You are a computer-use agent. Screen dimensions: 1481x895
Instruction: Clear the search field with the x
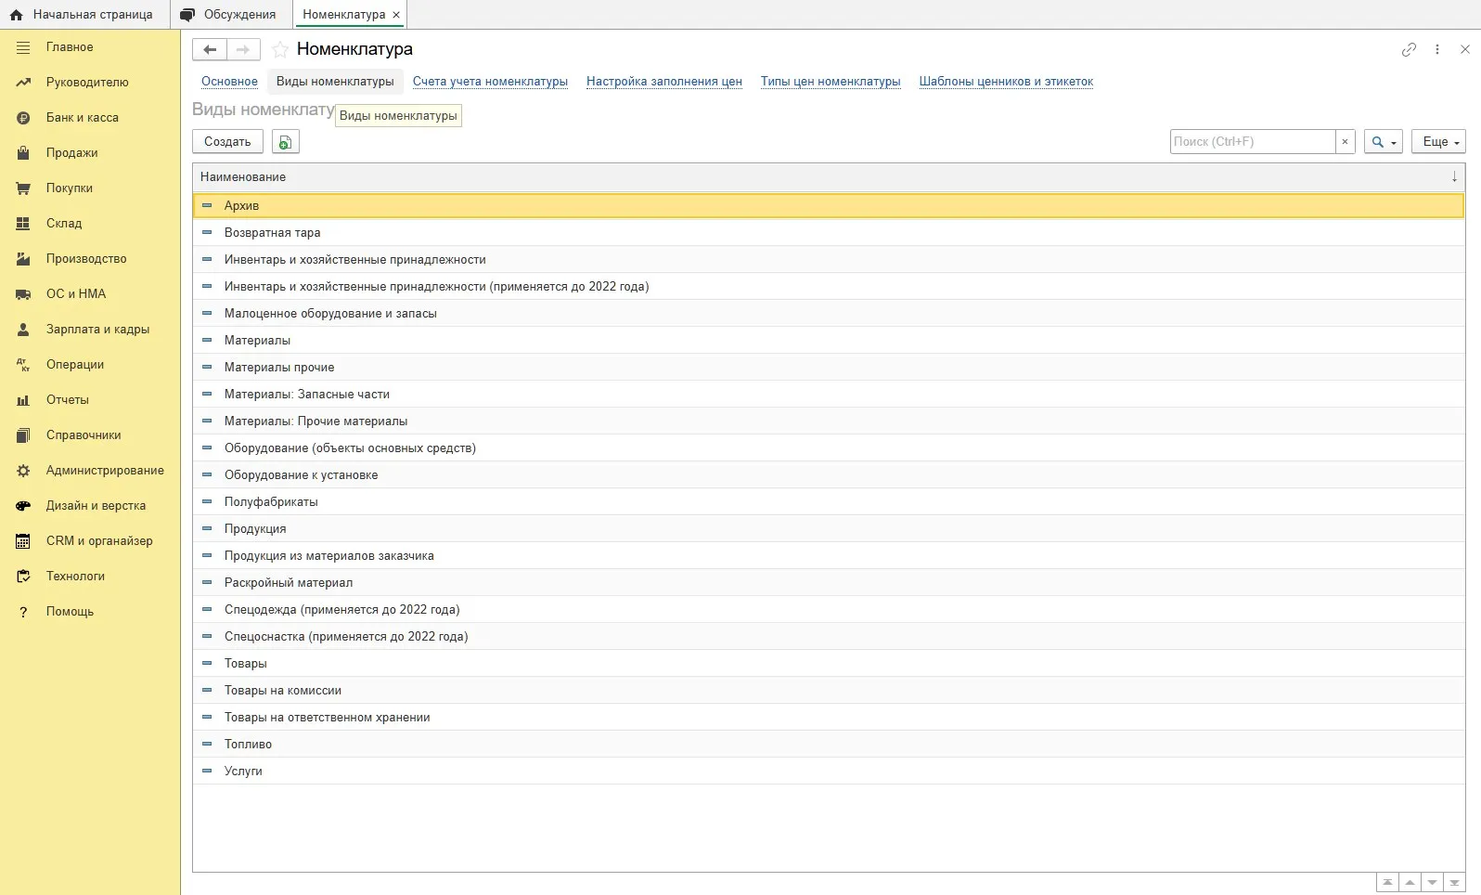click(1345, 141)
